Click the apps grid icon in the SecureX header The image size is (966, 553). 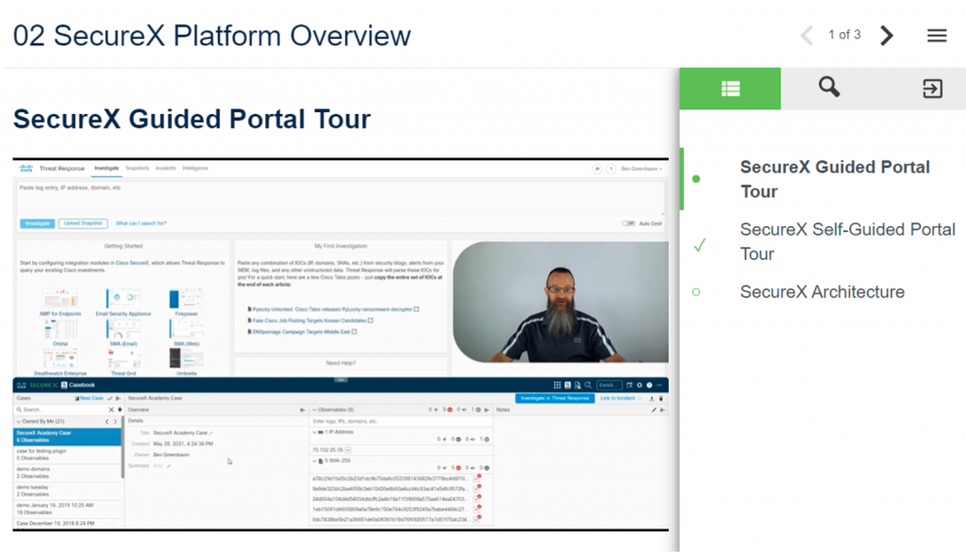[x=558, y=384]
